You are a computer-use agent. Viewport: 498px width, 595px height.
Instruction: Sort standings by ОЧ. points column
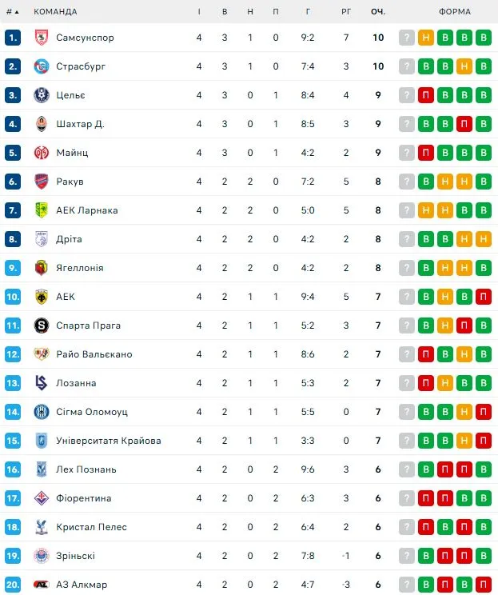pyautogui.click(x=378, y=12)
